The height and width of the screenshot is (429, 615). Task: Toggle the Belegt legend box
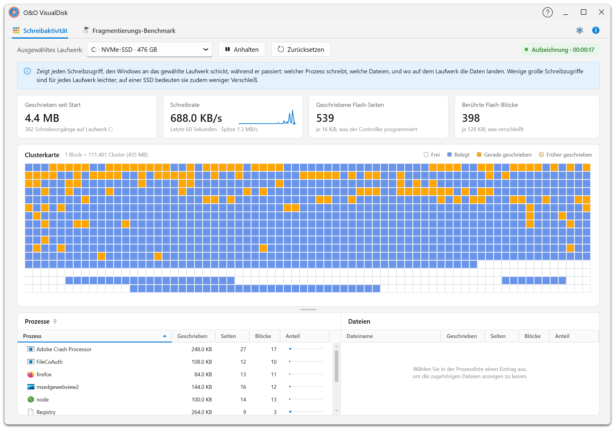click(x=449, y=154)
